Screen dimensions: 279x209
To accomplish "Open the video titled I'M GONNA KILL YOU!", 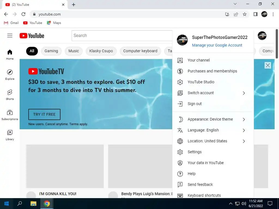I will (x=58, y=194).
